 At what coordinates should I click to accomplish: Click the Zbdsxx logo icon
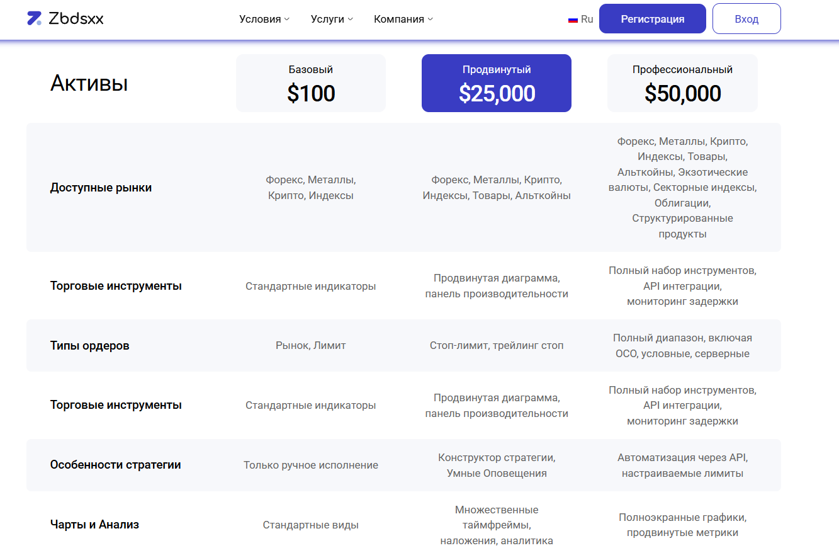tap(35, 18)
